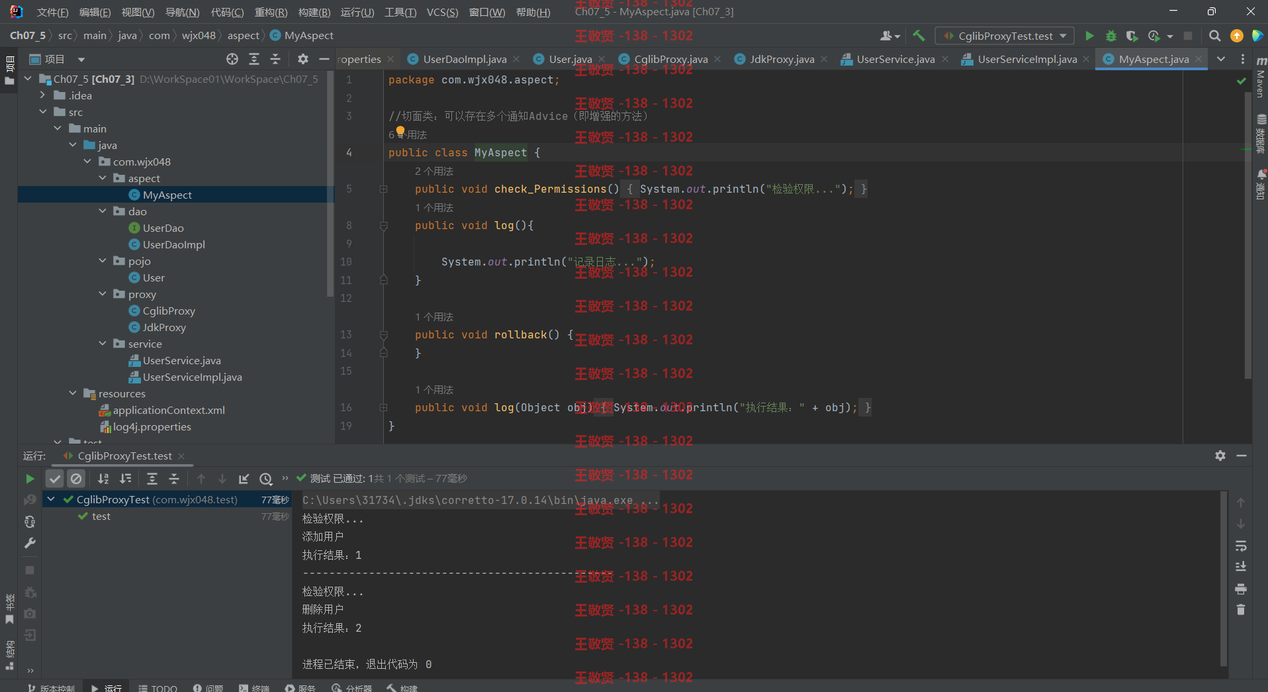The width and height of the screenshot is (1268, 692).
Task: Run CglibProxyTest.test with green play button
Action: pos(1089,36)
